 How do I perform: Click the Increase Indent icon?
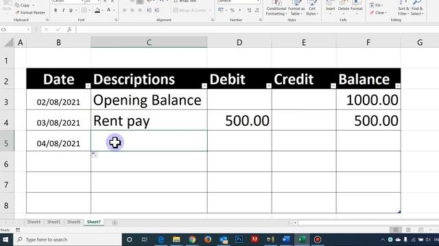[157, 10]
